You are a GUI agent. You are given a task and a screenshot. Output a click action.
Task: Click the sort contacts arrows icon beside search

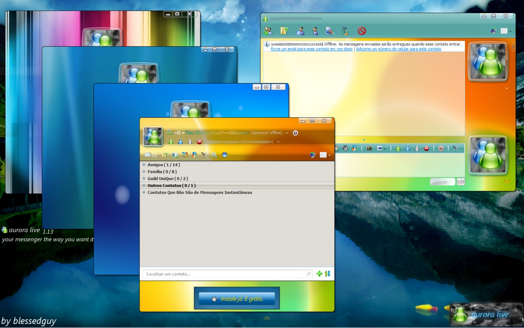pyautogui.click(x=327, y=273)
